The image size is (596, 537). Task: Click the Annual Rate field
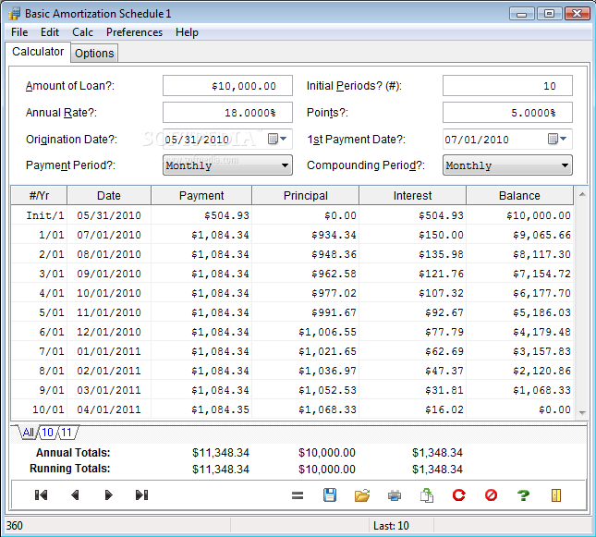(x=227, y=112)
